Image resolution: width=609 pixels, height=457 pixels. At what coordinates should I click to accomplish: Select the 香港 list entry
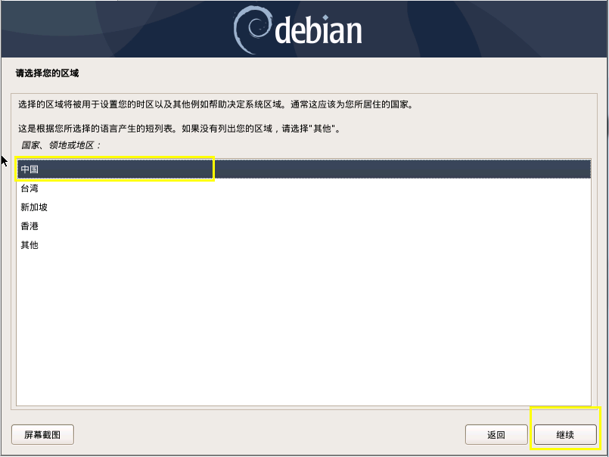tap(303, 226)
